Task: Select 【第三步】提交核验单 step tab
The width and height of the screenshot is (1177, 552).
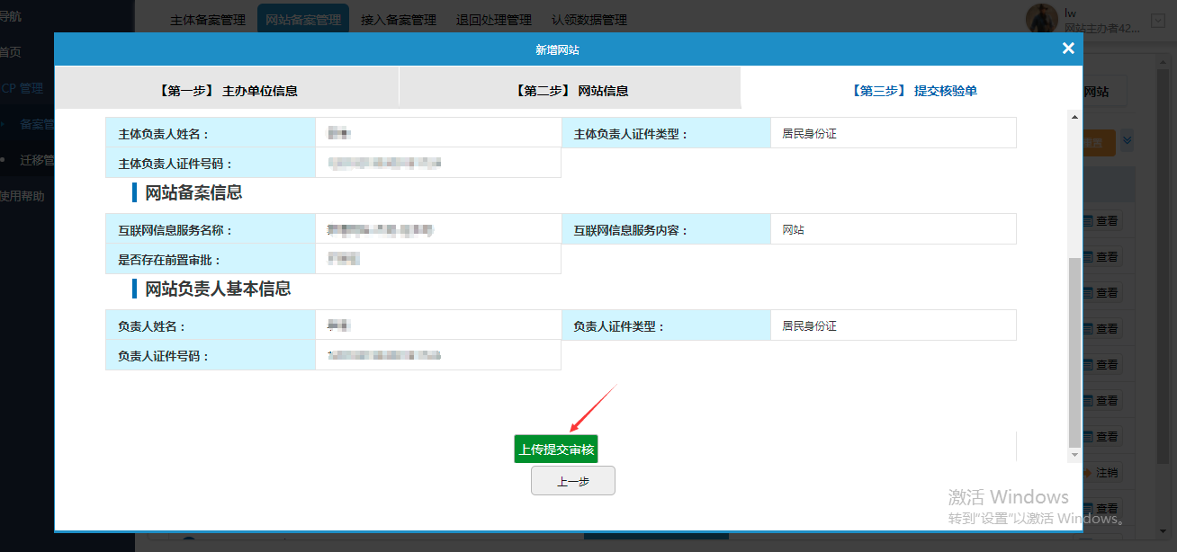Action: click(x=912, y=91)
